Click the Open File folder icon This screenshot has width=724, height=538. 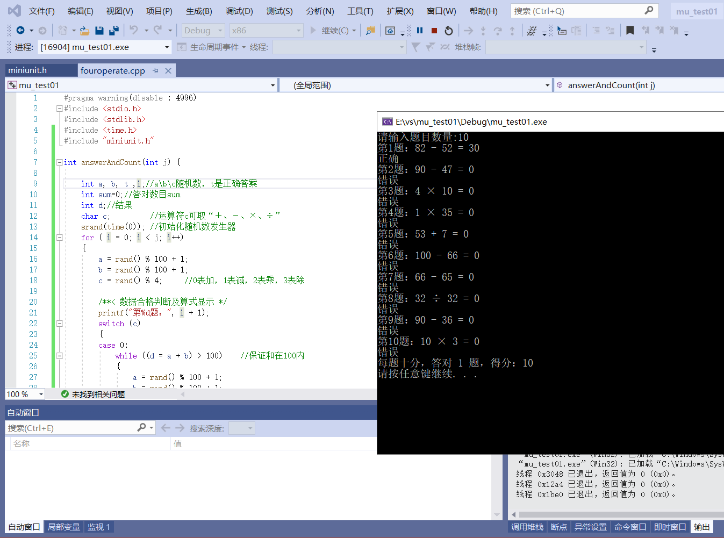(x=84, y=31)
